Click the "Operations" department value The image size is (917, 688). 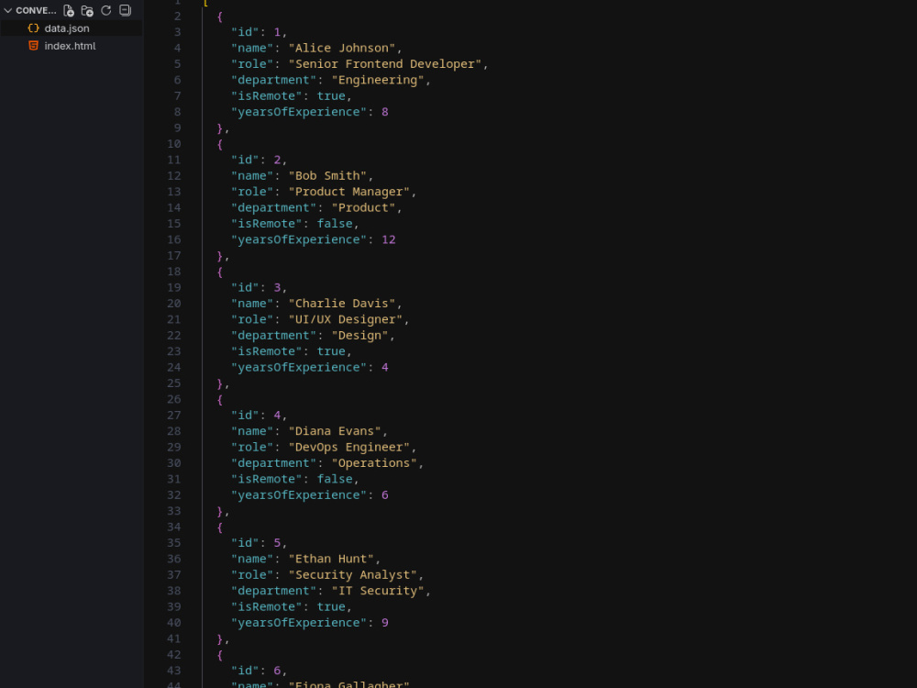click(x=374, y=463)
